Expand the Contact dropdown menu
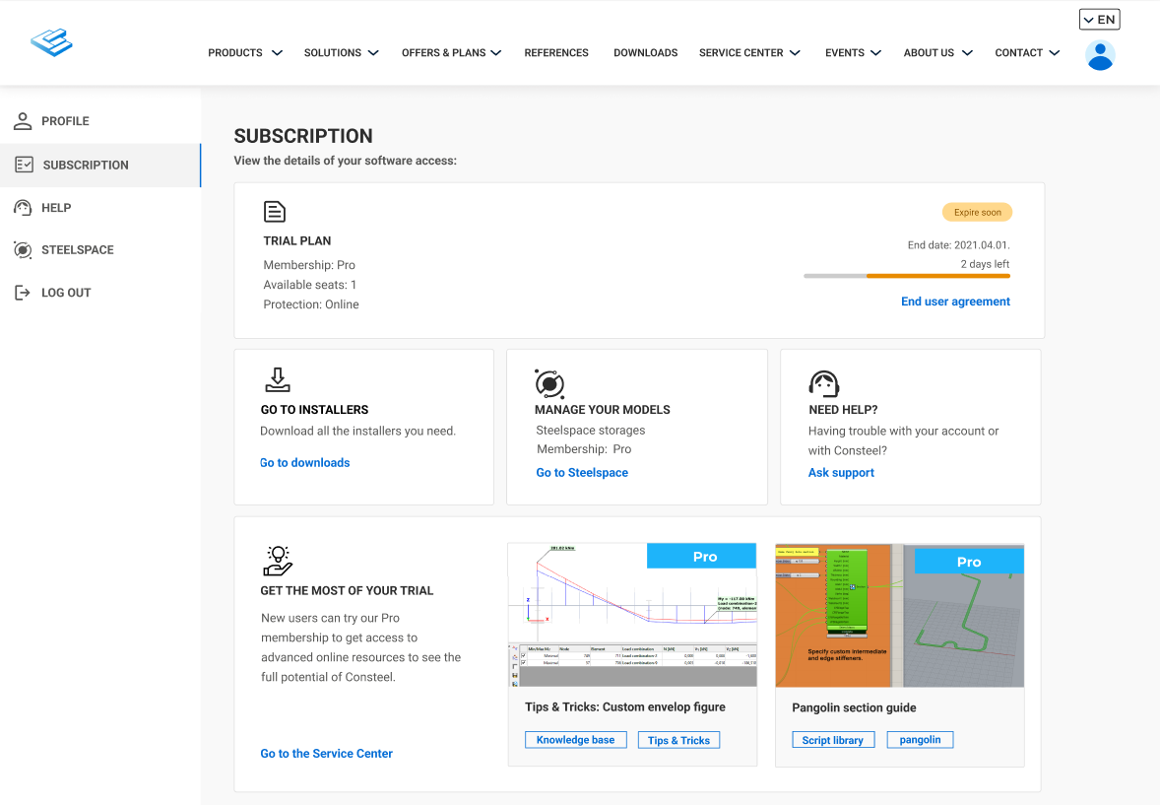Image resolution: width=1160 pixels, height=805 pixels. click(1028, 52)
